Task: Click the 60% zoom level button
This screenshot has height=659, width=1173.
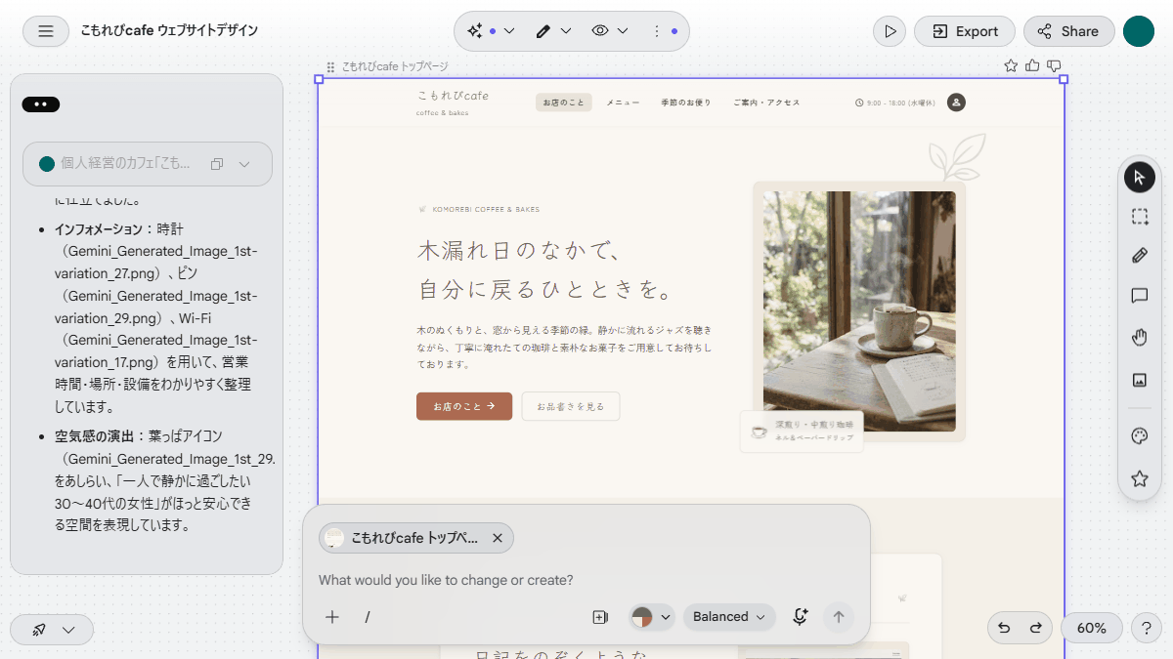Action: 1092,628
